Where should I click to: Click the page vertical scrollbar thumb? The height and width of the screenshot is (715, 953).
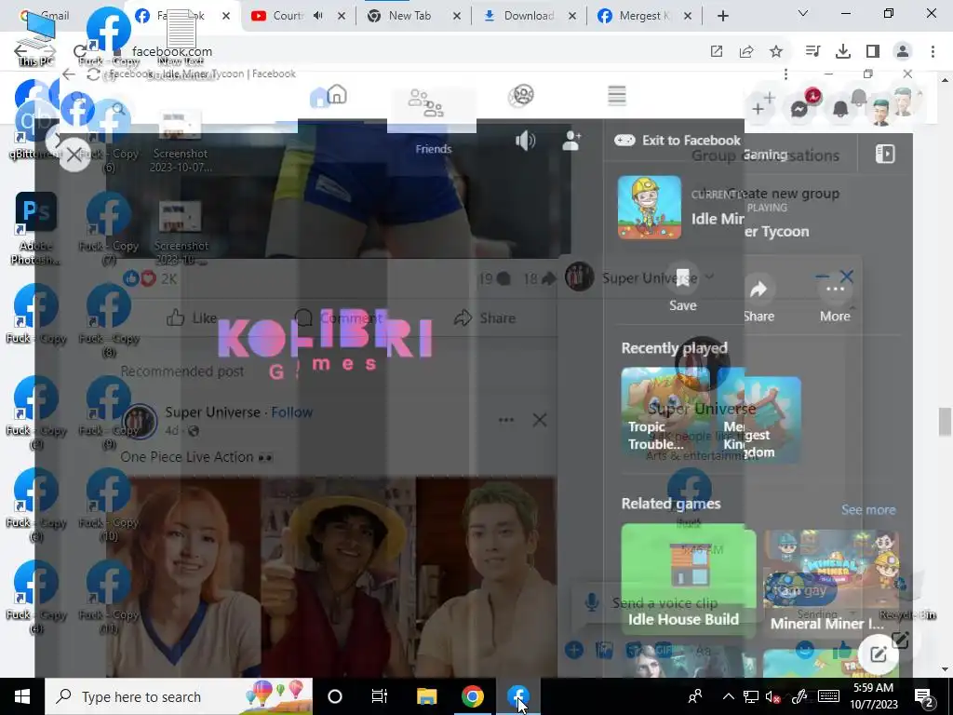pyautogui.click(x=944, y=422)
